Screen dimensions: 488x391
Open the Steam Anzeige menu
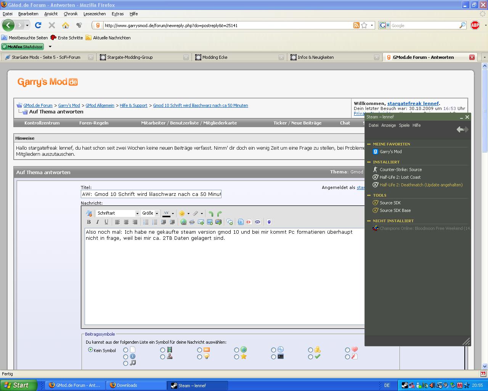tap(388, 125)
